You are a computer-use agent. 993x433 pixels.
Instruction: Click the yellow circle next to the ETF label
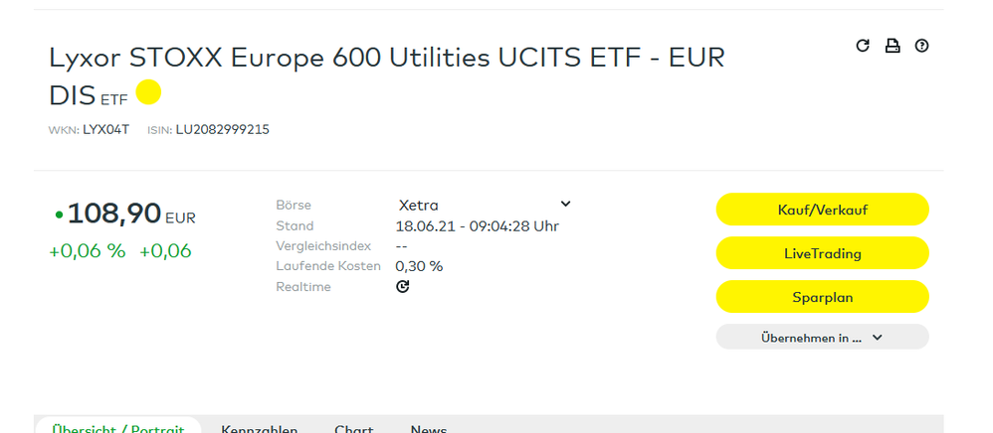148,93
